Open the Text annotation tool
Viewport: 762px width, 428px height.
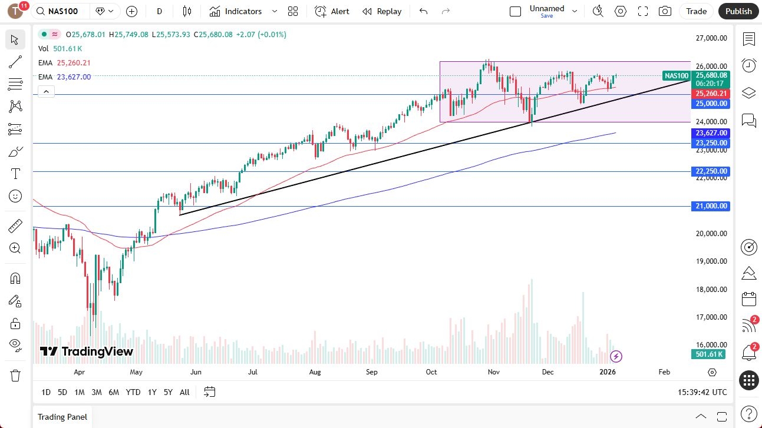[15, 173]
